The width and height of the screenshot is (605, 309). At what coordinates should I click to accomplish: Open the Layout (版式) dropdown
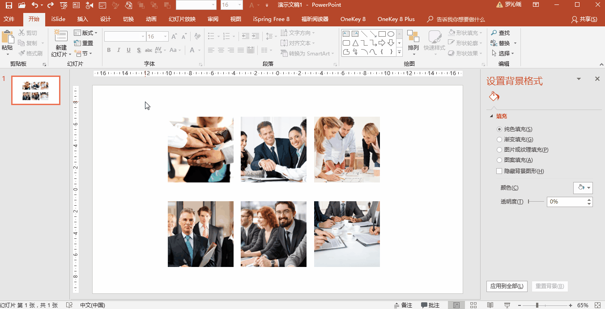pos(85,33)
